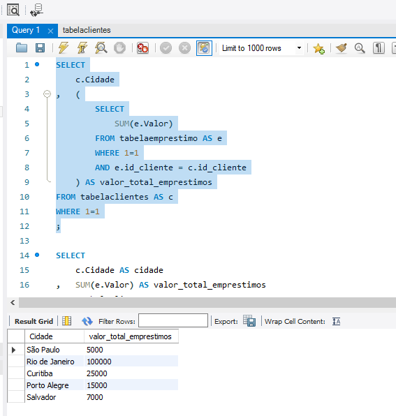Save the script using the floppy disk icon
396x416 pixels.
40,48
